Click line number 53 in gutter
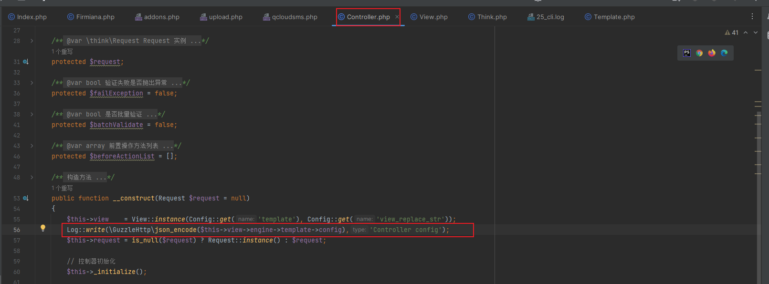This screenshot has width=769, height=284. coord(17,198)
